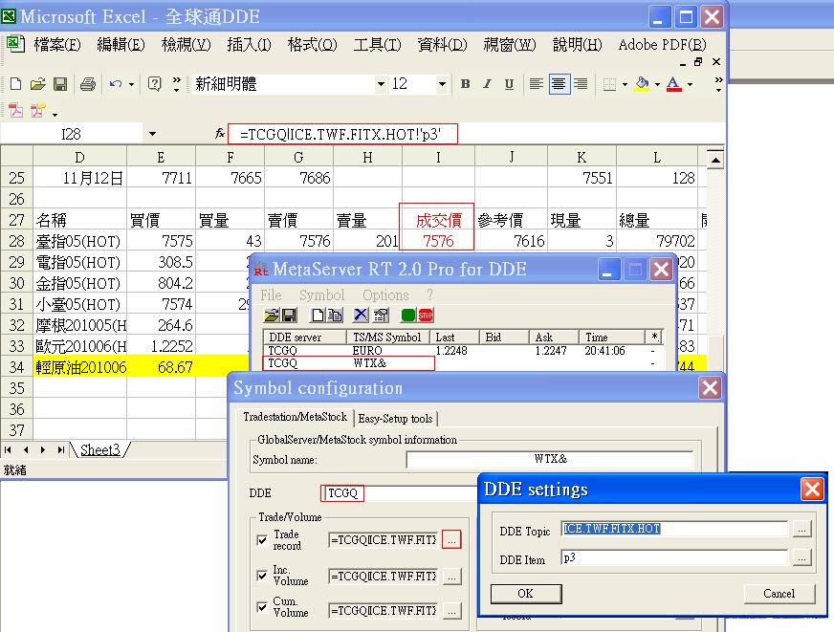The image size is (834, 632).
Task: Center-align cell text
Action: coord(559,84)
